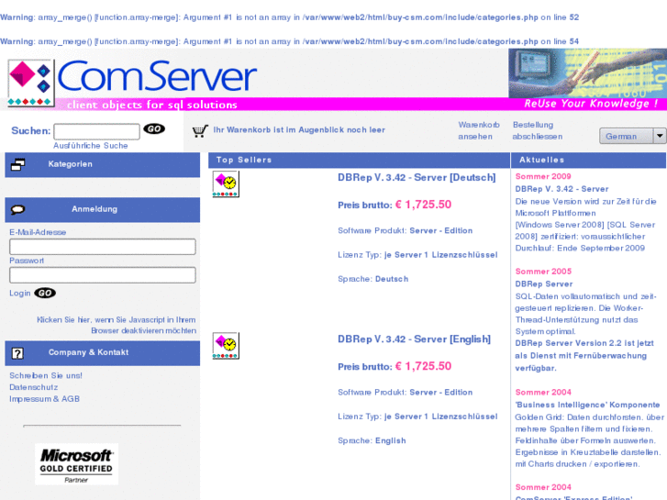
Task: Select the Anmeldung header
Action: point(103,209)
